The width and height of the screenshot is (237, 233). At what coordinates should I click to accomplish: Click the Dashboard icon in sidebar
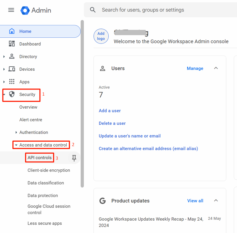[x=12, y=44]
